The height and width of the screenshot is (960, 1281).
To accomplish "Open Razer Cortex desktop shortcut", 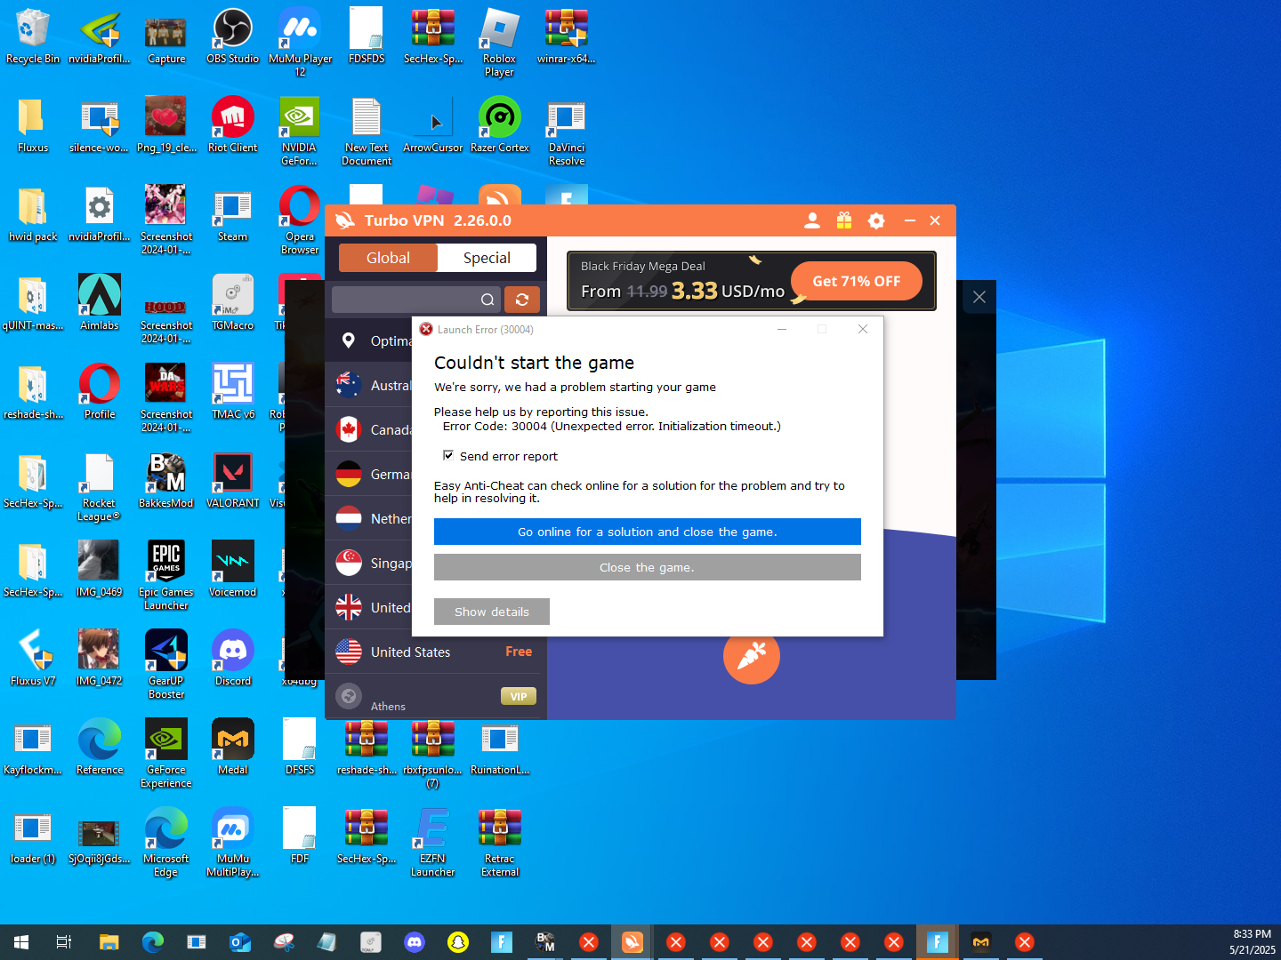I will tap(499, 125).
